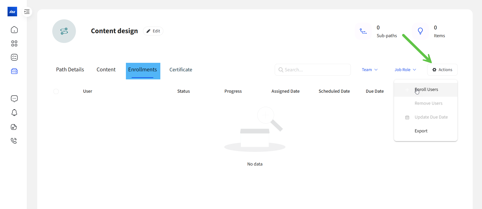
Task: Expand the Job Role filter dropdown
Action: point(405,70)
